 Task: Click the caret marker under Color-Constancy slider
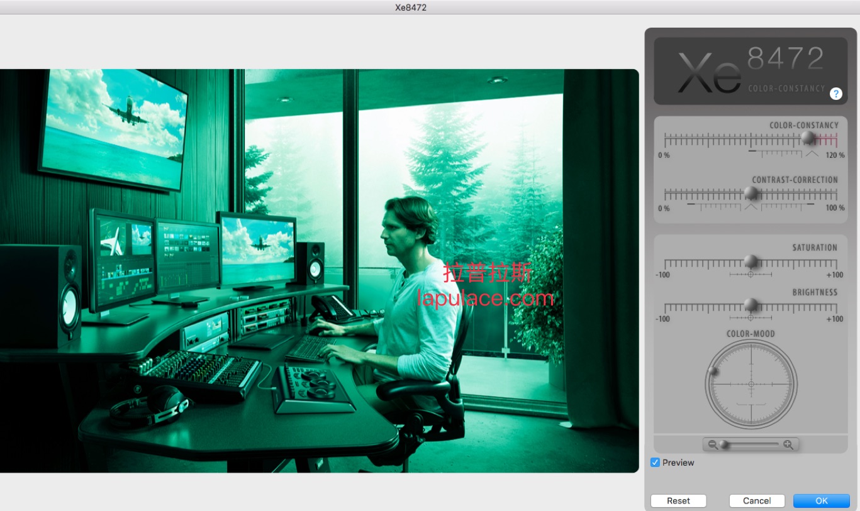click(812, 153)
